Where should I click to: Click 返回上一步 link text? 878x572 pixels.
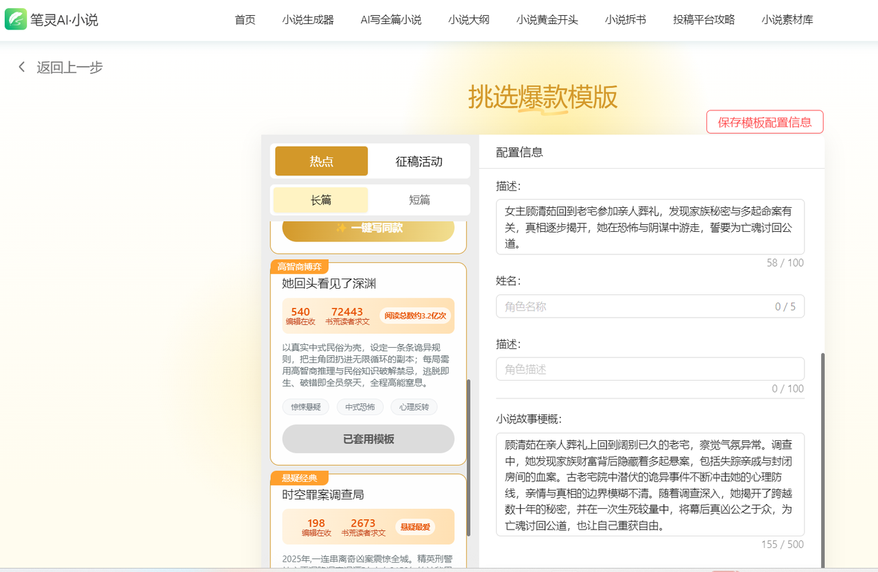[70, 67]
